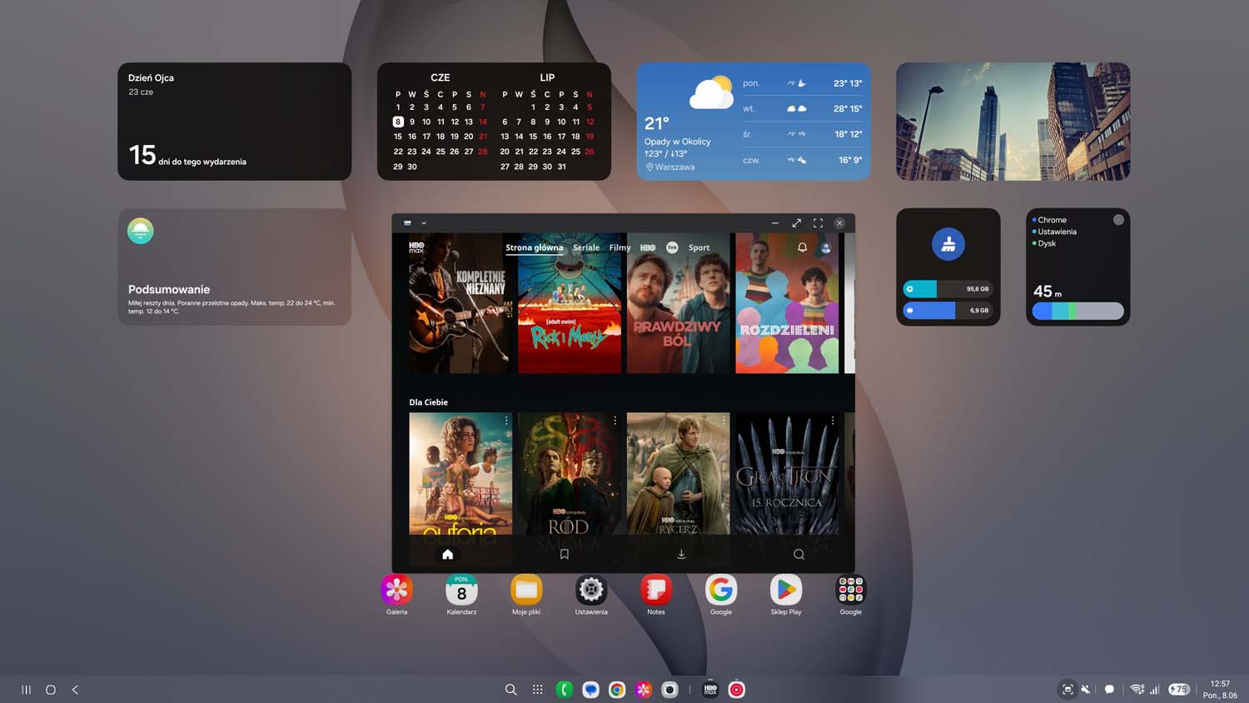Open the Gra o Tron tile's three-dot menu

point(833,421)
